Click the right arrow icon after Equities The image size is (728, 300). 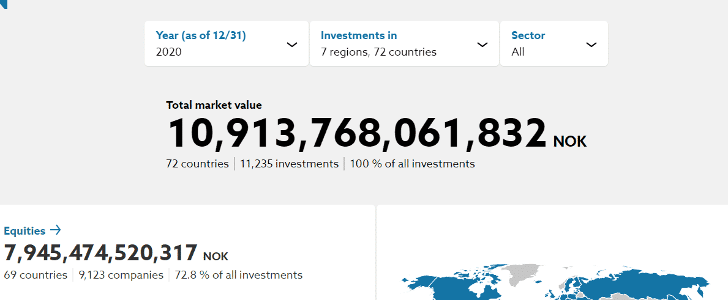(x=55, y=230)
